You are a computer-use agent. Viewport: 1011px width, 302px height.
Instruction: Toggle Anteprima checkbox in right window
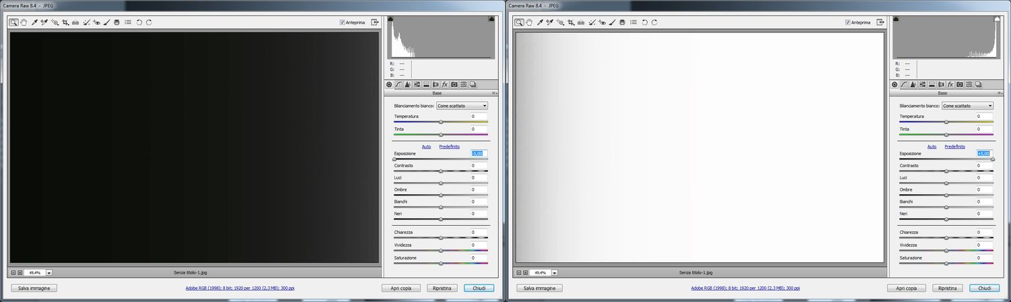[x=848, y=22]
